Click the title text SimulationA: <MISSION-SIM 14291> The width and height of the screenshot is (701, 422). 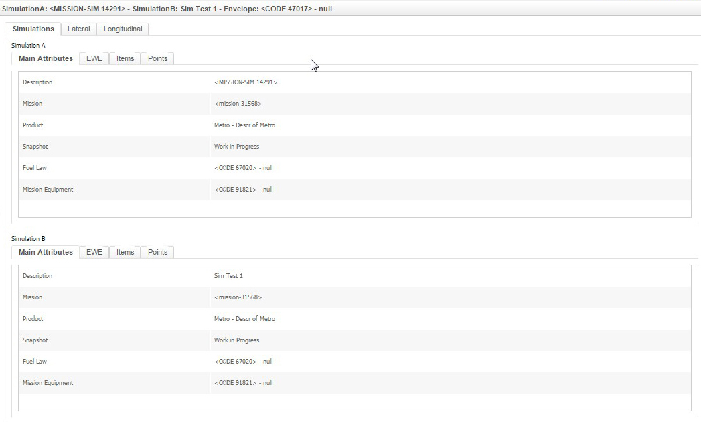click(x=64, y=9)
